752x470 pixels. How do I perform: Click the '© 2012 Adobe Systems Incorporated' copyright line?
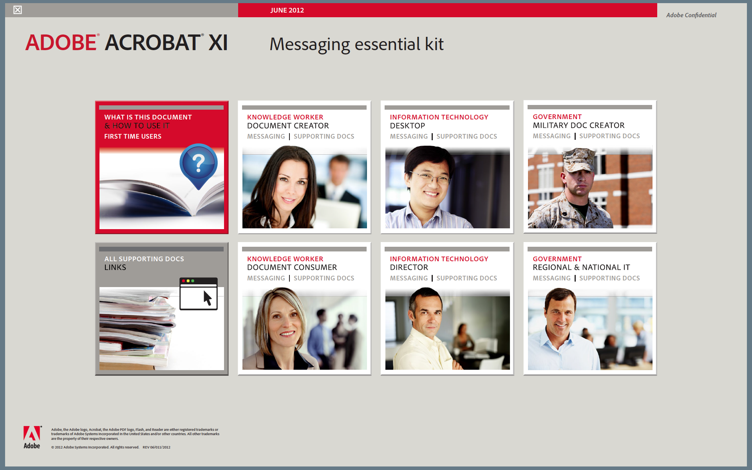click(95, 447)
